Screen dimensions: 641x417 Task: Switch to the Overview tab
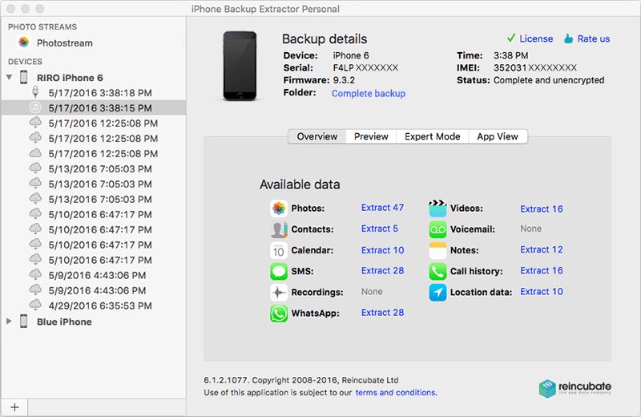317,136
